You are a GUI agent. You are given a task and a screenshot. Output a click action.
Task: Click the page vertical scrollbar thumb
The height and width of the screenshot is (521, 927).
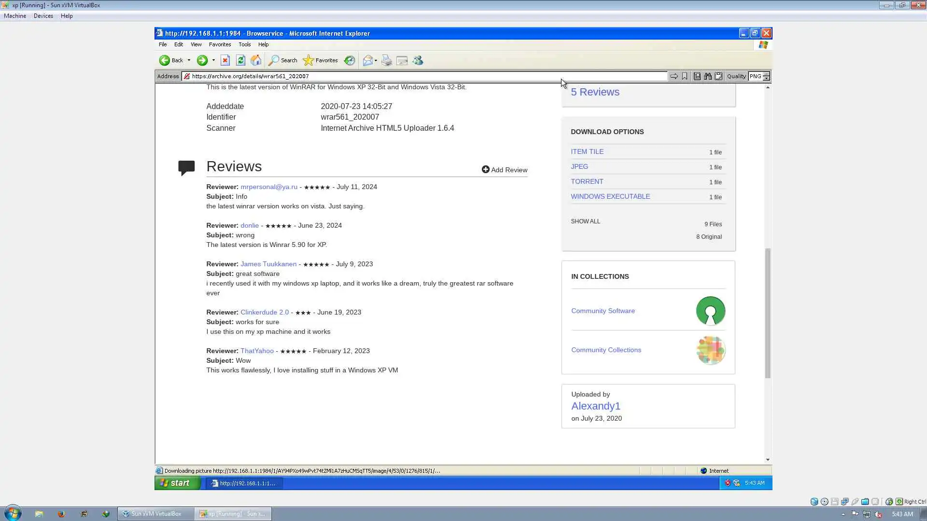pos(768,314)
